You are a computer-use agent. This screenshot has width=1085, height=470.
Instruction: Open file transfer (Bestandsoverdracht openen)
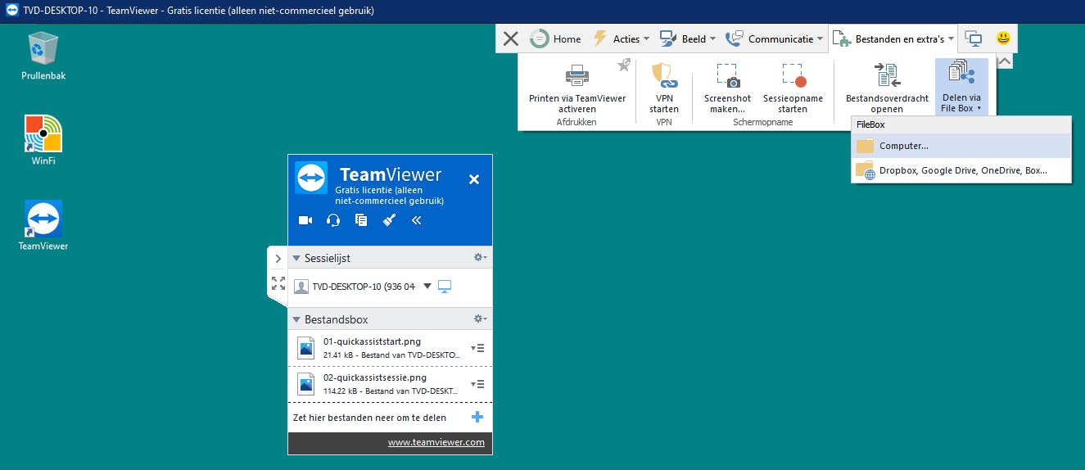[887, 88]
